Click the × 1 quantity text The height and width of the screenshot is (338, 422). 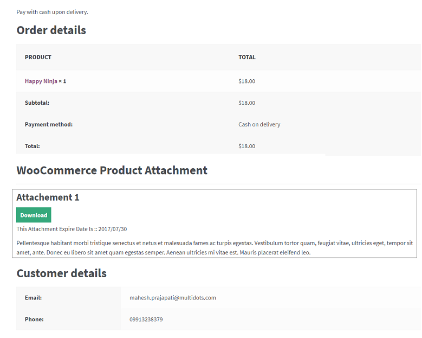[62, 81]
